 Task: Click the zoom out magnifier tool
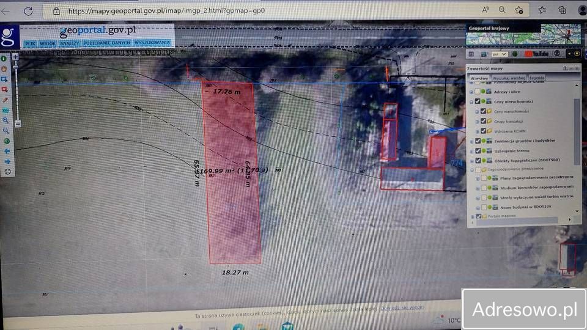point(6,131)
